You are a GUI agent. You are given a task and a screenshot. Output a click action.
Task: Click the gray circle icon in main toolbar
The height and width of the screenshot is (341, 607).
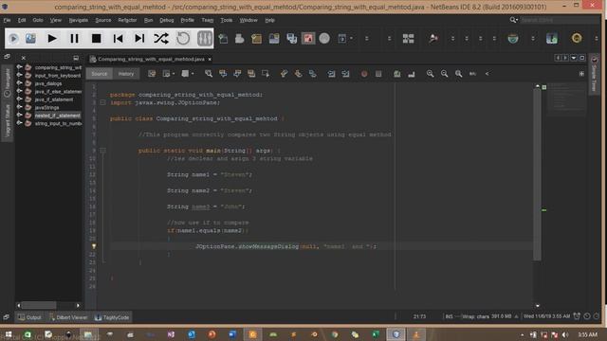324,38
